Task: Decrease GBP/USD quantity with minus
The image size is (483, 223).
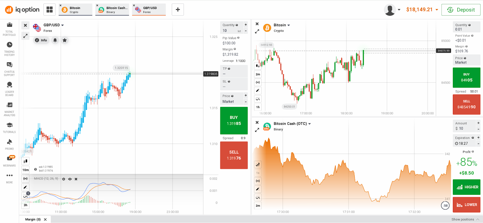Action: (x=246, y=31)
